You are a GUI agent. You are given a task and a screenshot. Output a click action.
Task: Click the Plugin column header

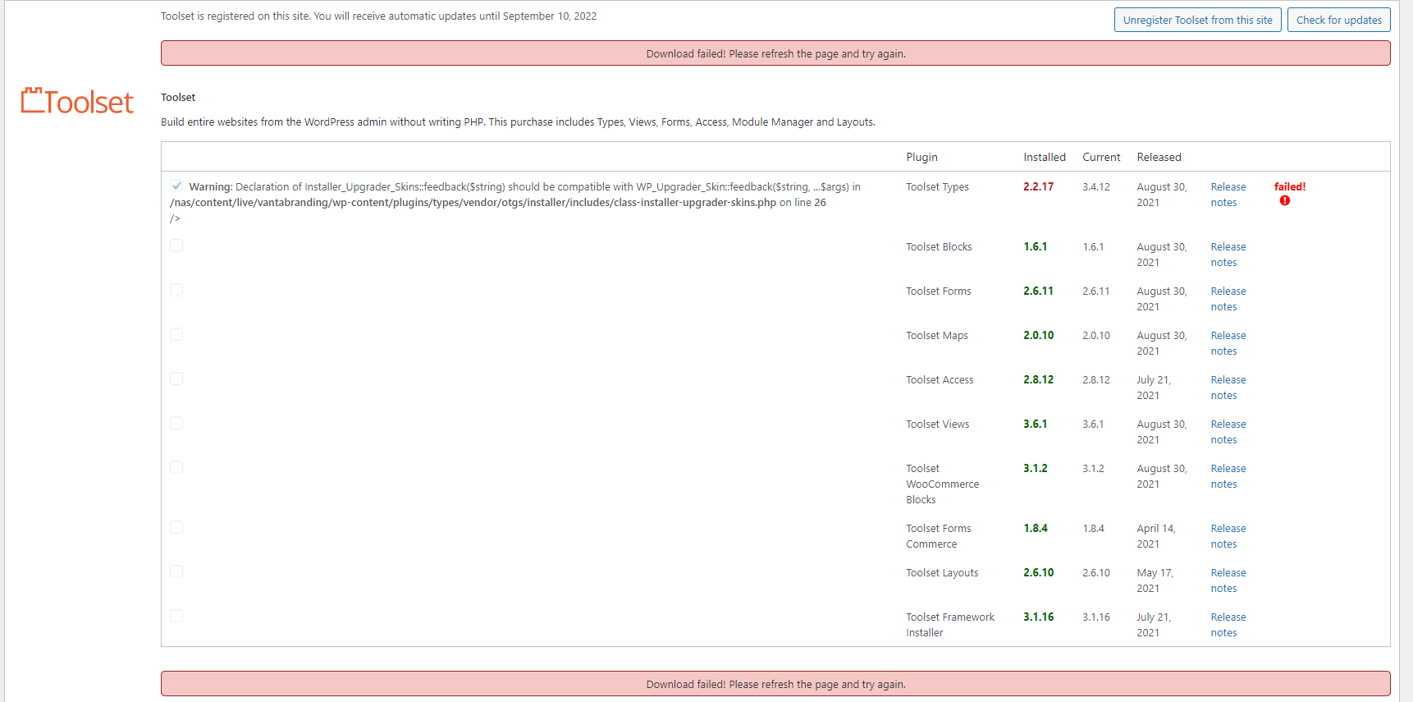tap(921, 157)
